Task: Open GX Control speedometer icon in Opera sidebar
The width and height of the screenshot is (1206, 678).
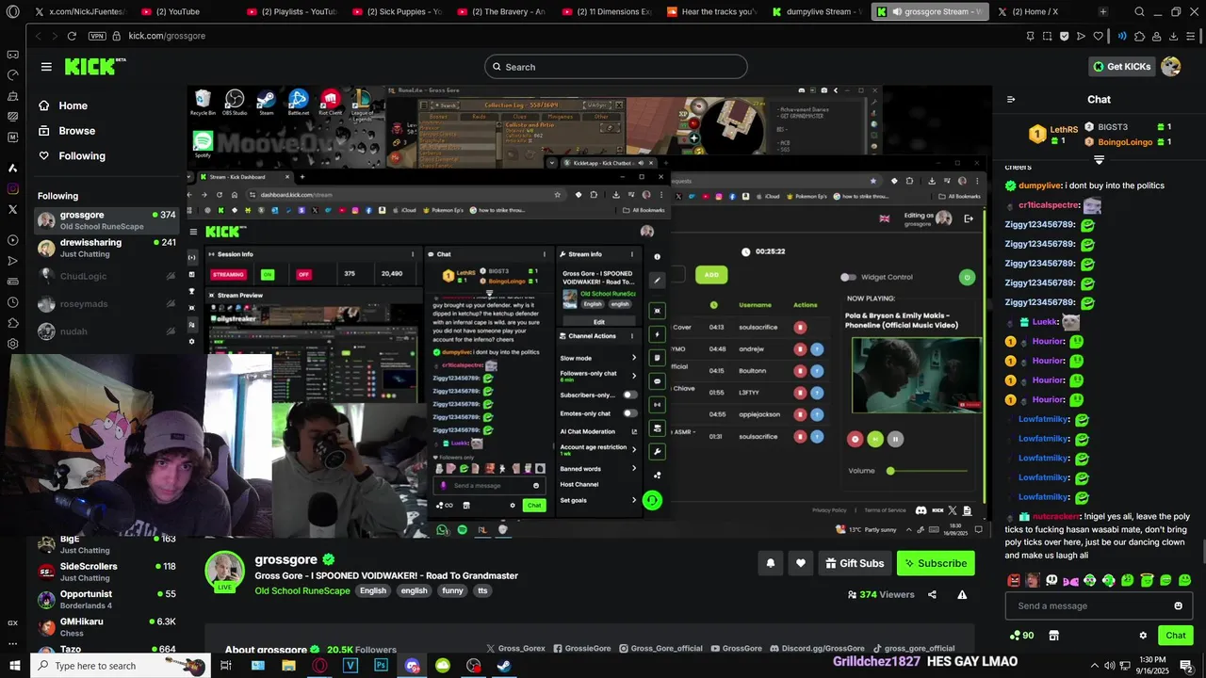Action: (12, 75)
